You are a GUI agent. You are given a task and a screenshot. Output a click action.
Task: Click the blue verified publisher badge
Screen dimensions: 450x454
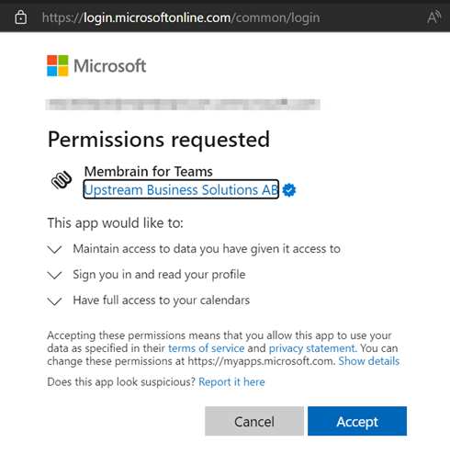[x=289, y=190]
